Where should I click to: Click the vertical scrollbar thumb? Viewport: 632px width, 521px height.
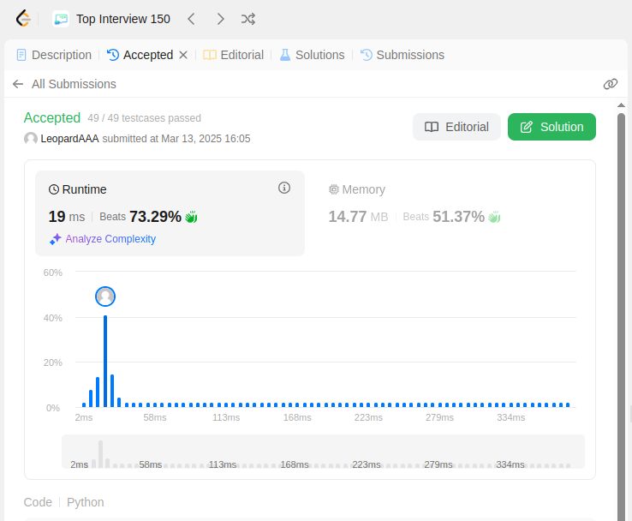pyautogui.click(x=621, y=316)
